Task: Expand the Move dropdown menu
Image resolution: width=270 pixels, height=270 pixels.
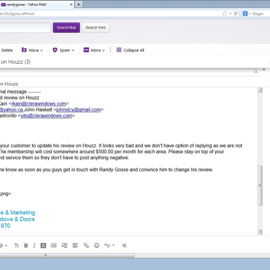Action: [32, 50]
